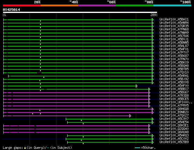The height and width of the screenshot is (150, 194).
Task: Open the UniRef100_Q8H6Q8 hit link
Action: click(174, 109)
